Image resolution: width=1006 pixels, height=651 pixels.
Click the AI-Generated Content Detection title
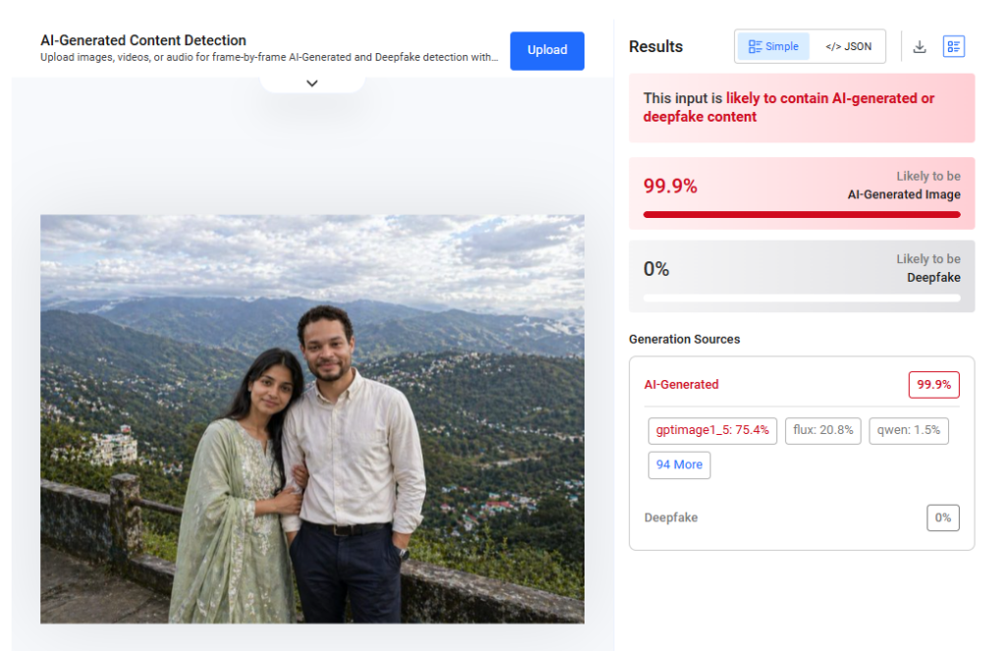pyautogui.click(x=143, y=41)
